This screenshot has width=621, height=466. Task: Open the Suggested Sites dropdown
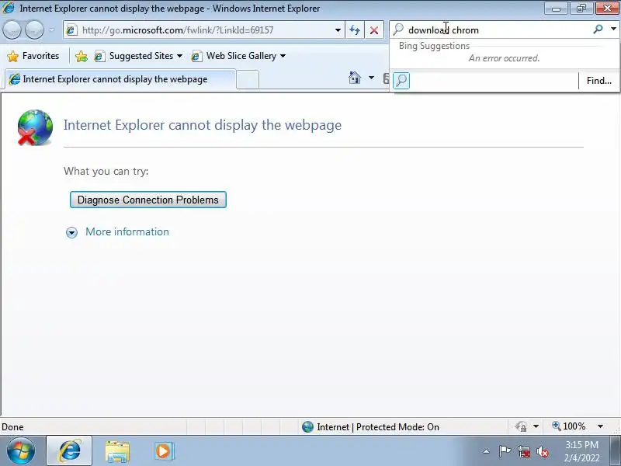pyautogui.click(x=138, y=56)
